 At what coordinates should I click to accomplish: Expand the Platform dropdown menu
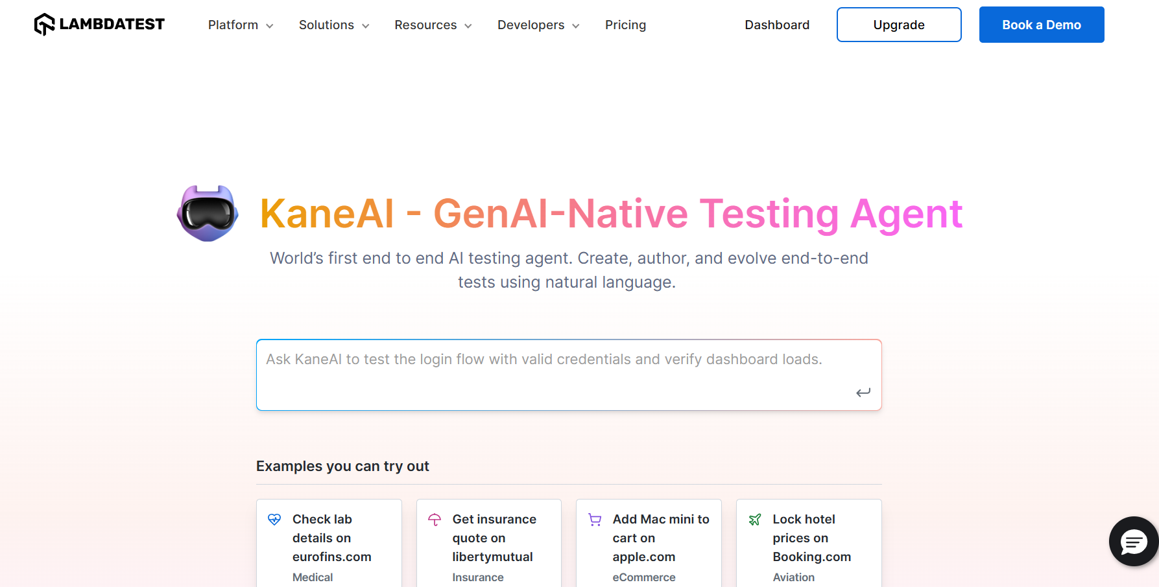[x=241, y=25]
